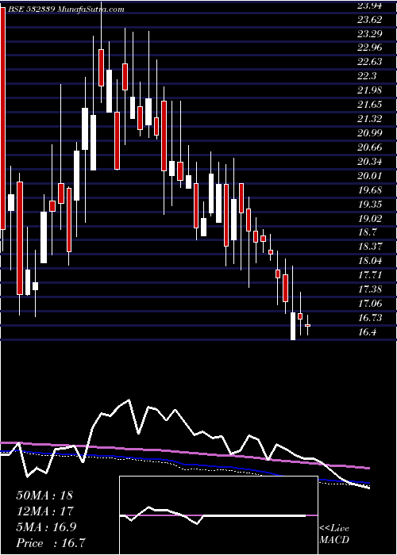Viewport: 397px width, 555px height.
Task: Click the 20.66 price axis label
Action: click(370, 147)
